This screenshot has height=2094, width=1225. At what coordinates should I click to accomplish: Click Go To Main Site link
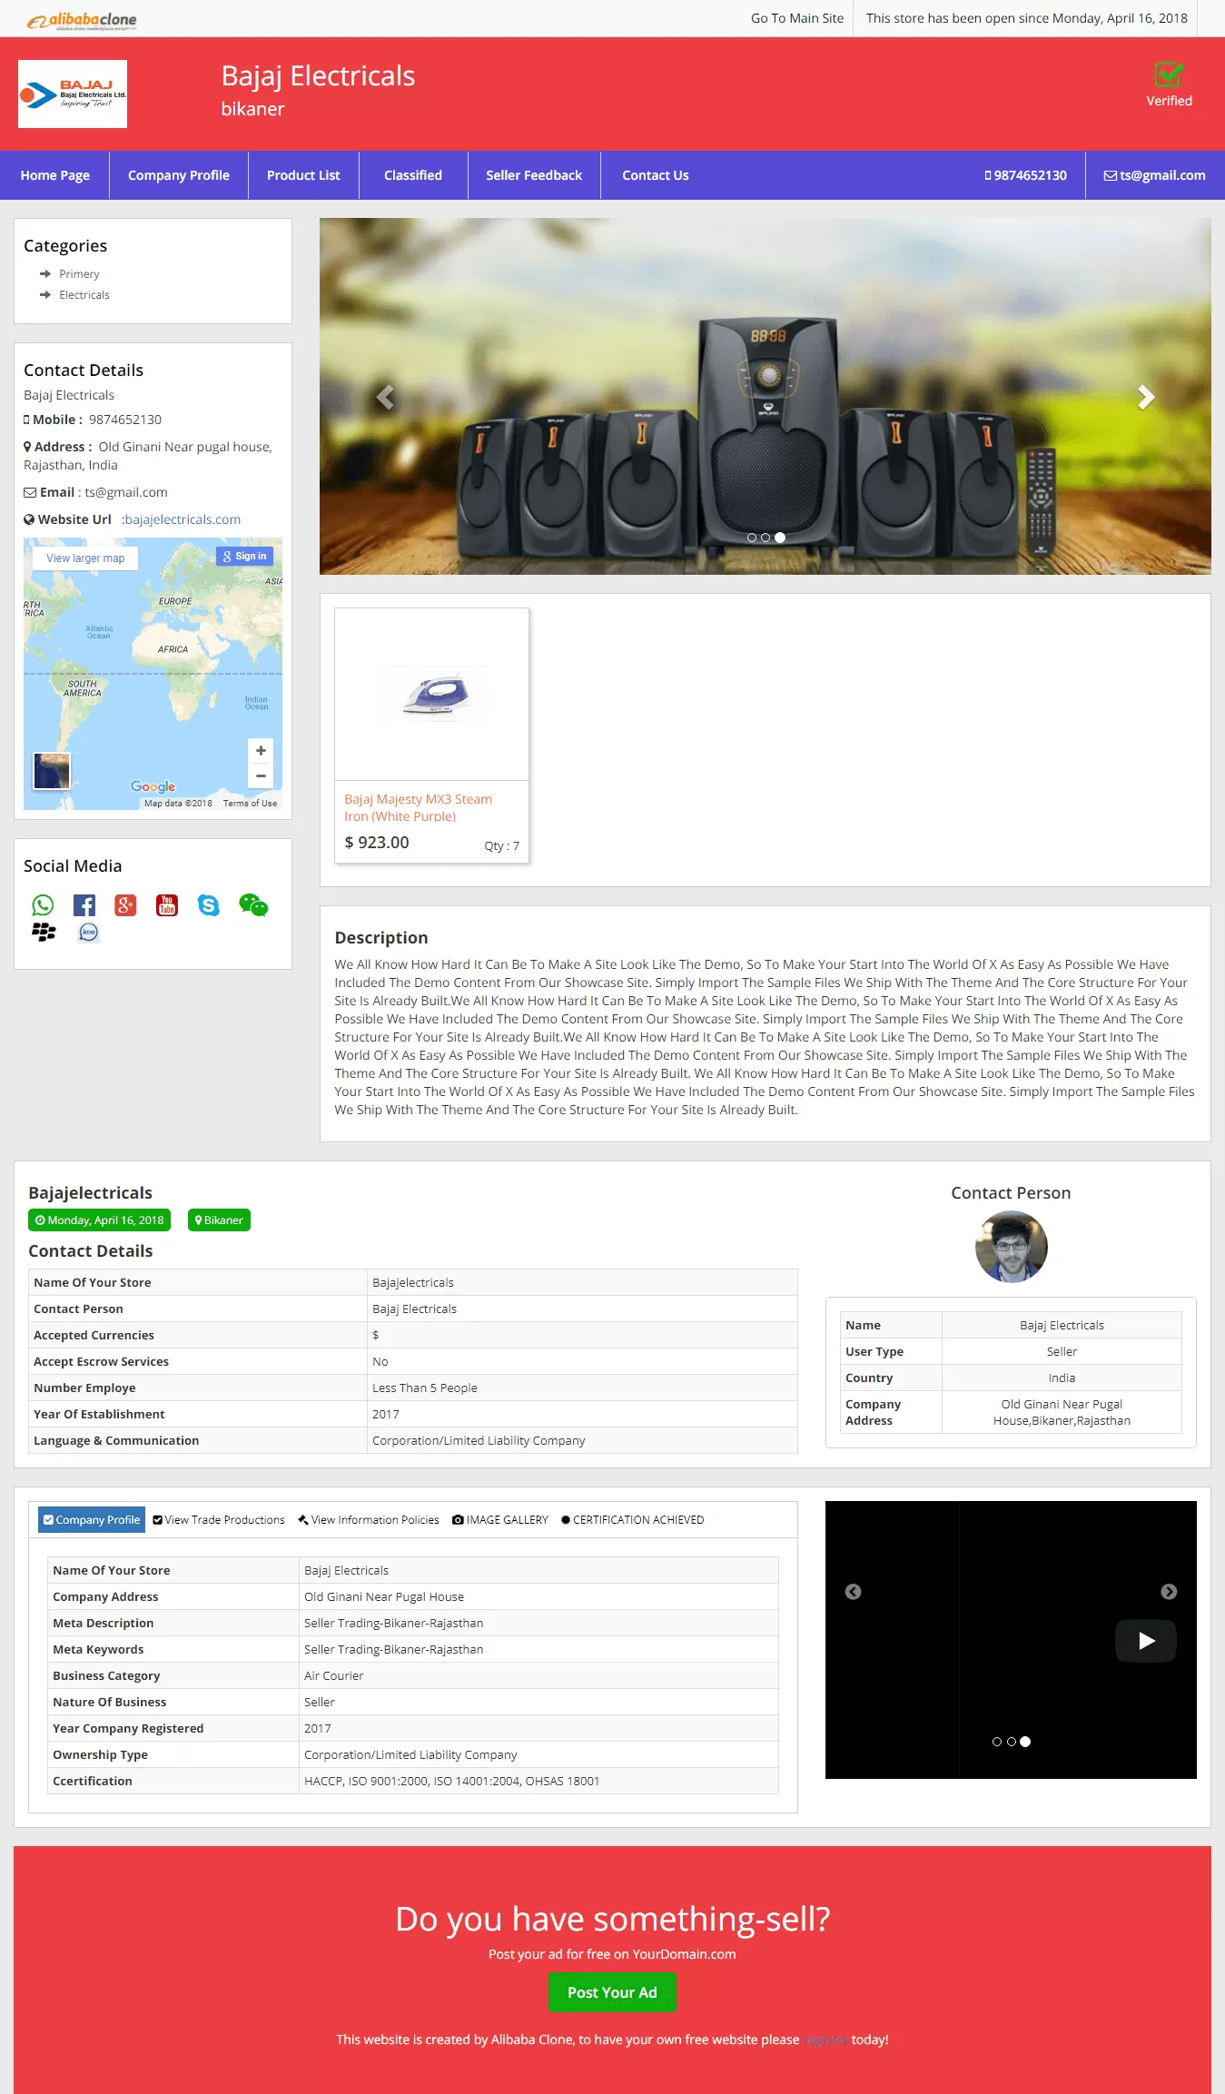click(x=797, y=18)
